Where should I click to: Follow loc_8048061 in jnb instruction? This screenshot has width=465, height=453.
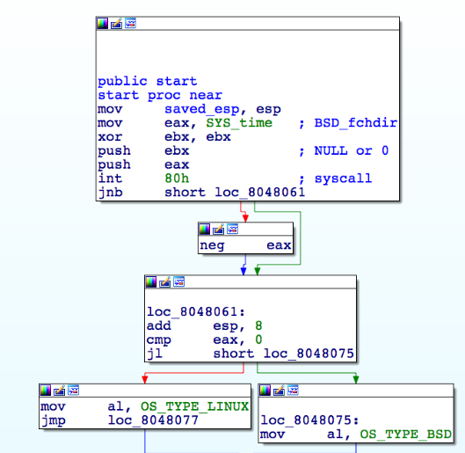(260, 193)
